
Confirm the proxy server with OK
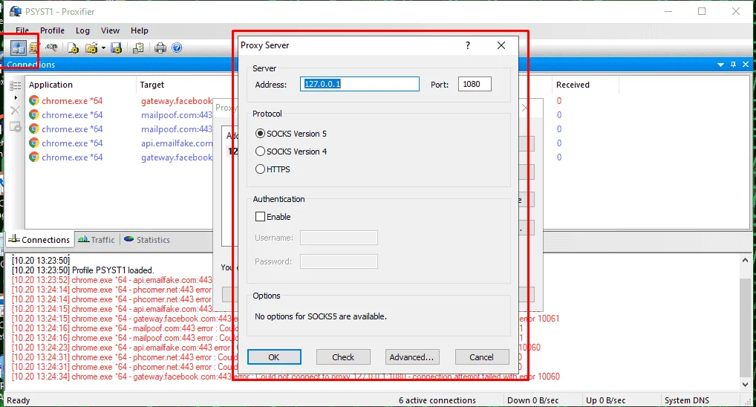(x=274, y=357)
